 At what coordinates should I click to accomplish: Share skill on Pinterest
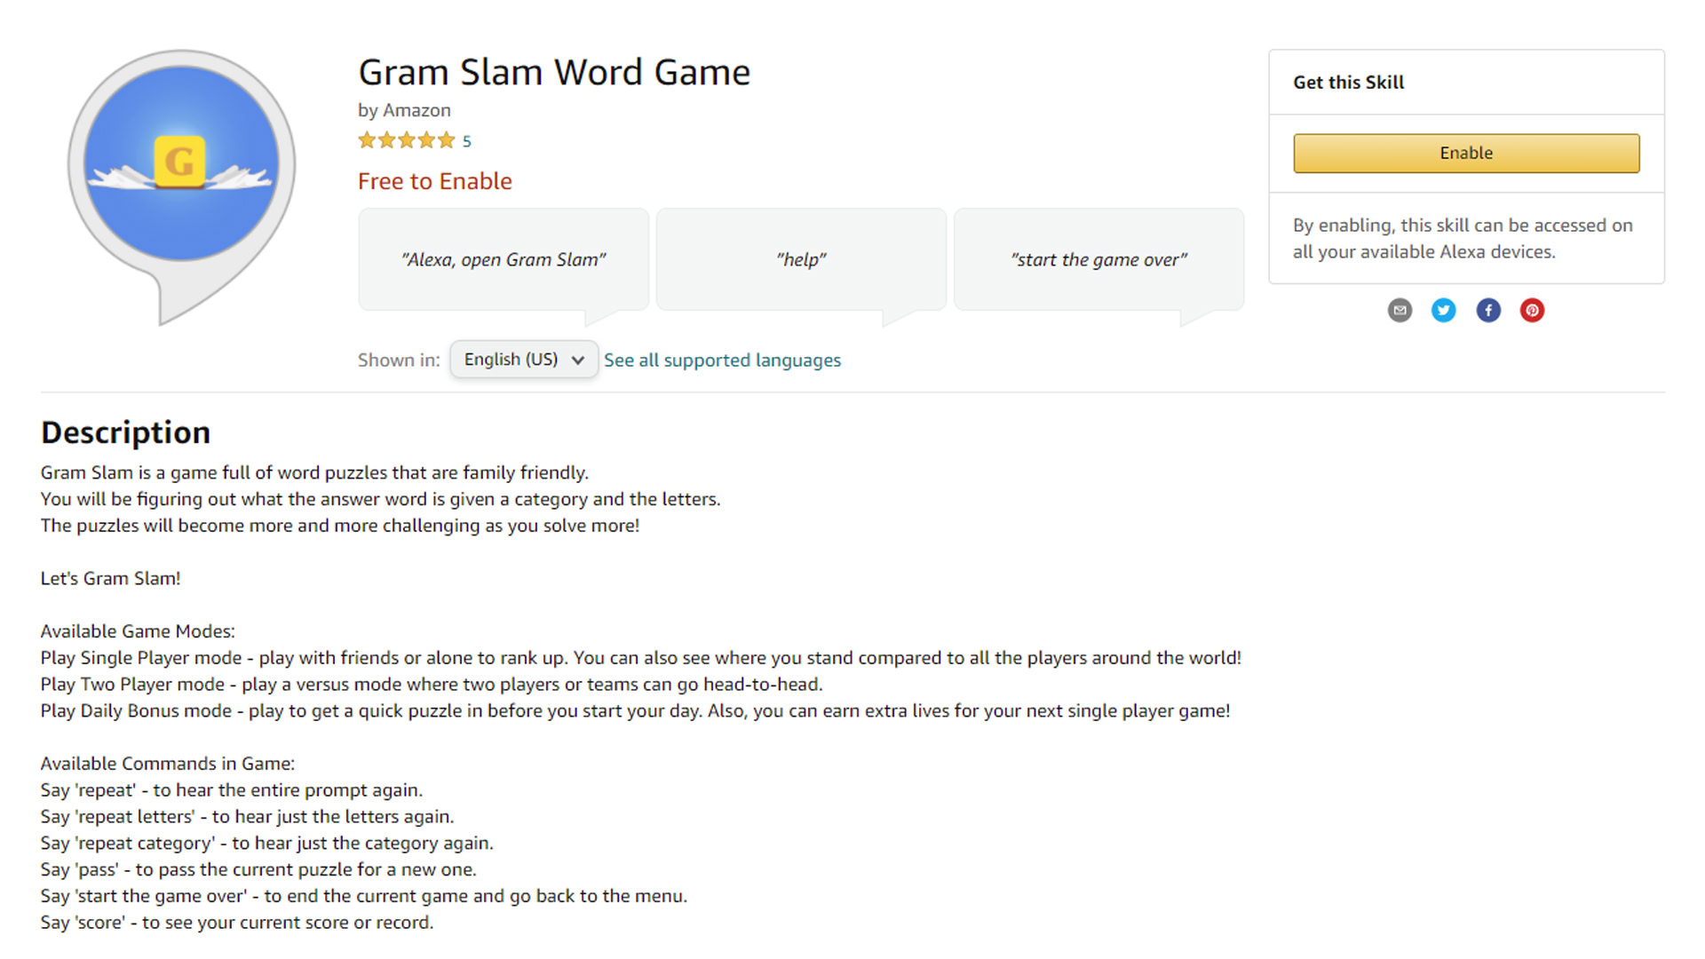click(1532, 310)
